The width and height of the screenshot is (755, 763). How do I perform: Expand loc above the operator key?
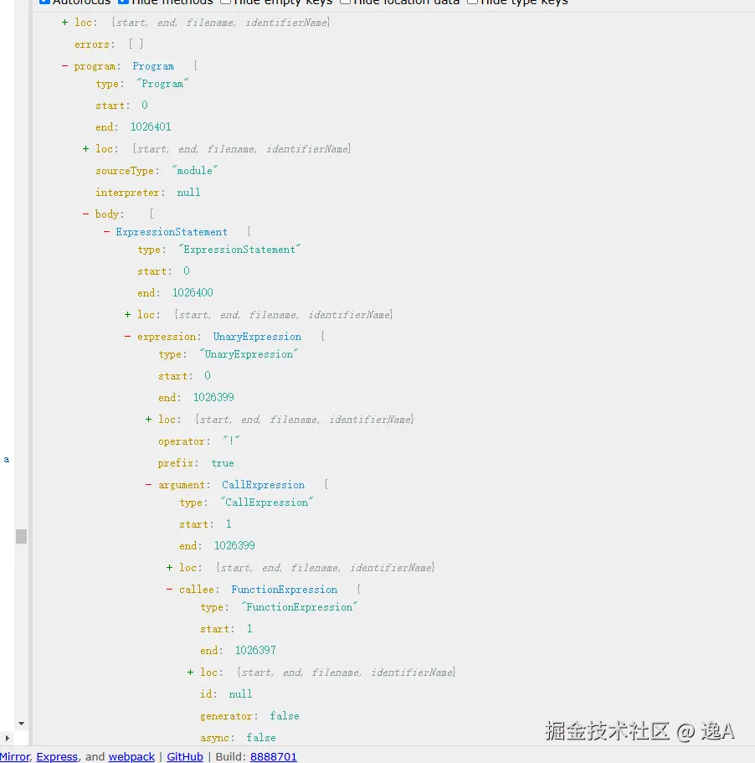pos(148,420)
